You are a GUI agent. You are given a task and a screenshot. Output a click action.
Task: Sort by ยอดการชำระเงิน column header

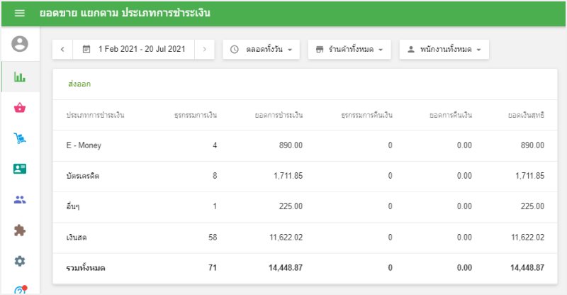[x=279, y=115]
